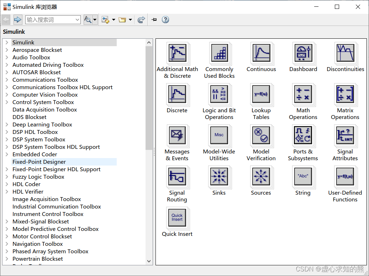Select DDS Blockset in the tree
Image resolution: width=369 pixels, height=276 pixels.
click(30, 117)
